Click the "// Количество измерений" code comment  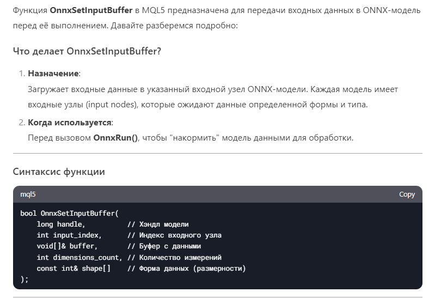(174, 257)
